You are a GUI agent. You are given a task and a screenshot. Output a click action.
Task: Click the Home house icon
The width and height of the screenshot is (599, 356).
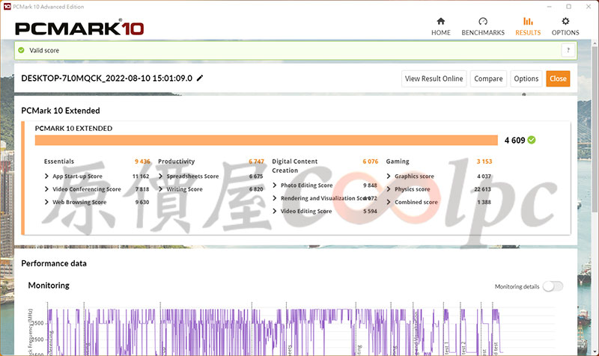pyautogui.click(x=441, y=21)
